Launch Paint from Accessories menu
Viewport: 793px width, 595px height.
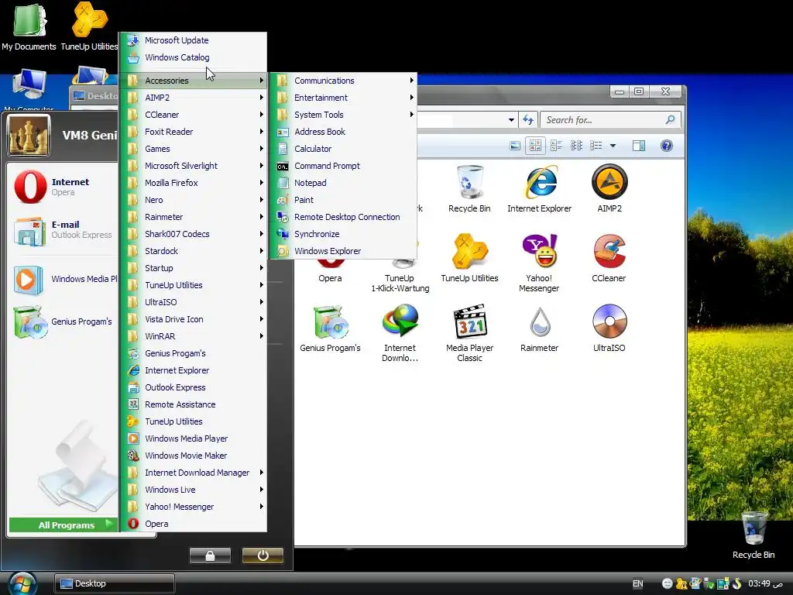tap(345, 200)
